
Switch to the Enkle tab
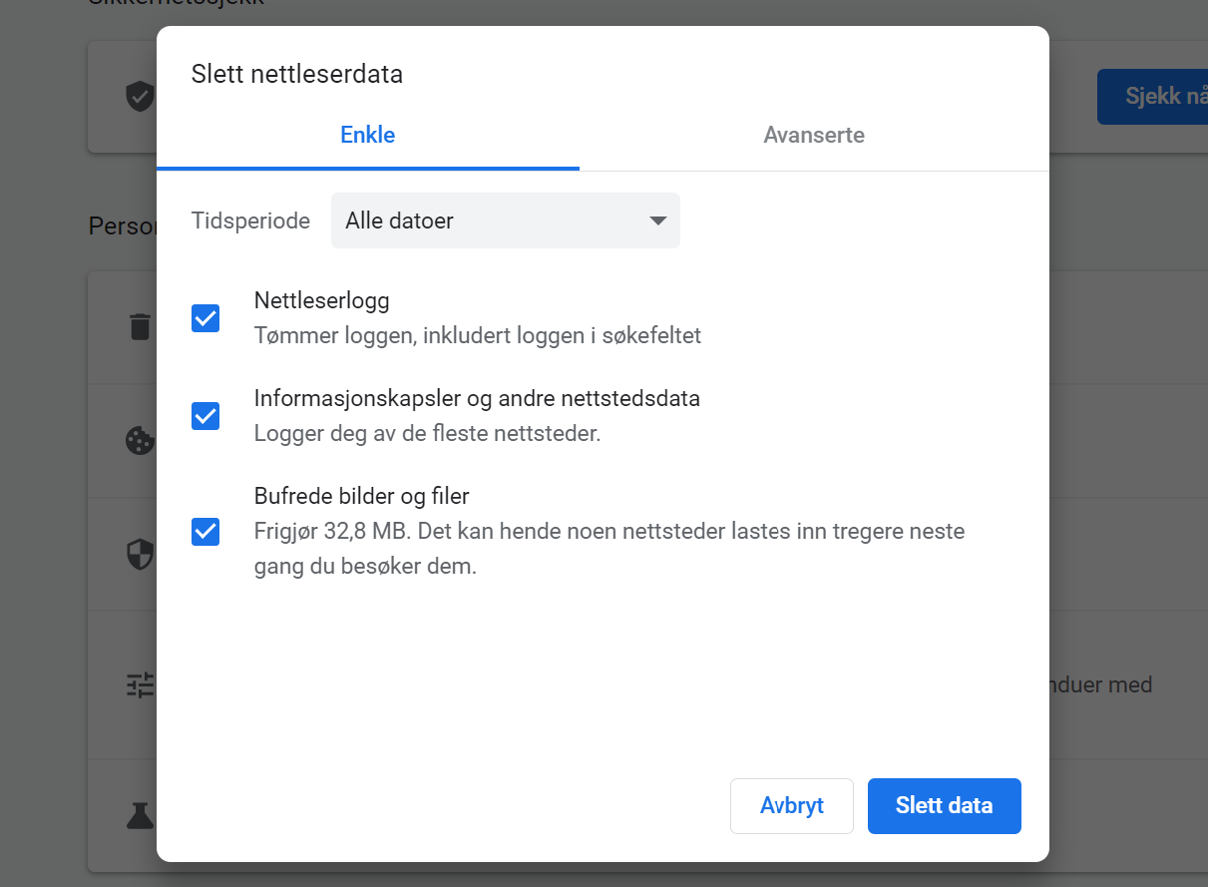[367, 135]
